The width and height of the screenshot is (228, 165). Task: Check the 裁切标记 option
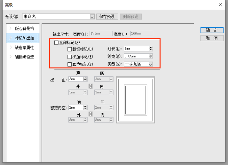point(69,49)
